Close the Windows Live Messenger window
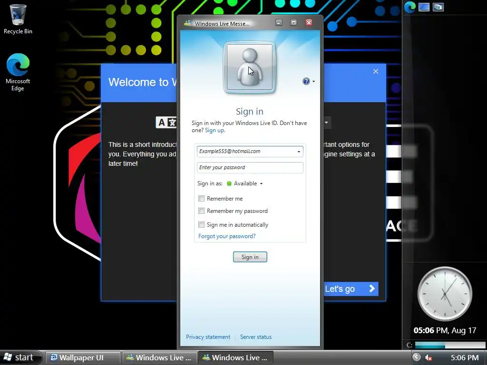487x365 pixels. tap(309, 23)
